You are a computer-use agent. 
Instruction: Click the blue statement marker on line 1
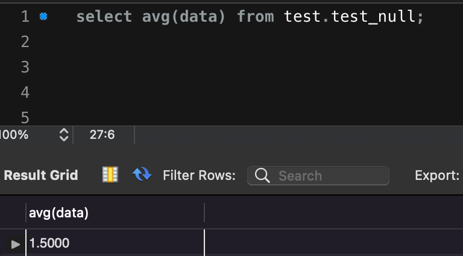tap(43, 17)
